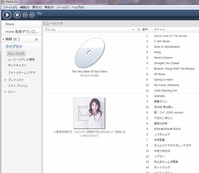Image resolution: width=199 pixels, height=173 pixels.
Task: Expand the 機器 (E:) device tree
Action: (x=3, y=39)
